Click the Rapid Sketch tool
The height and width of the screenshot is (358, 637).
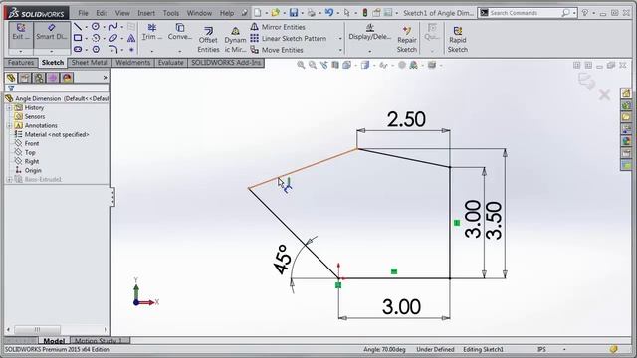[458, 40]
